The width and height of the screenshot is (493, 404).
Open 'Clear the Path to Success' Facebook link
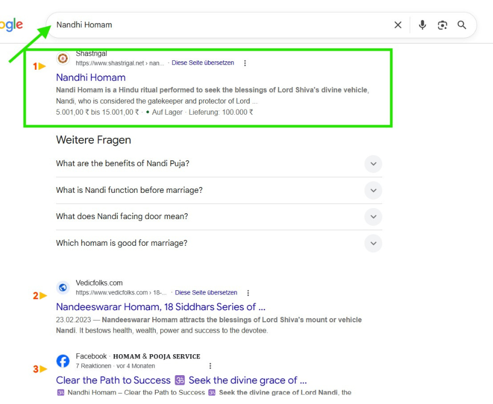click(x=181, y=380)
